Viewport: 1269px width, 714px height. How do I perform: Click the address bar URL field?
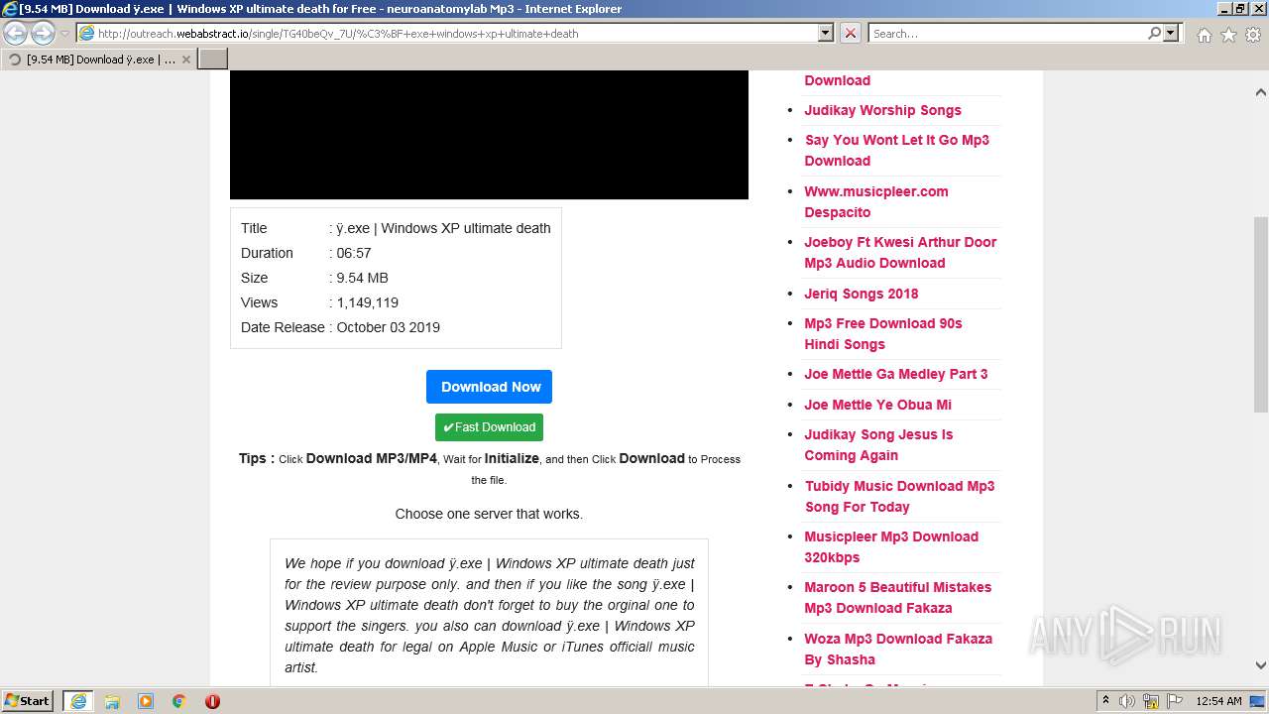[446, 33]
